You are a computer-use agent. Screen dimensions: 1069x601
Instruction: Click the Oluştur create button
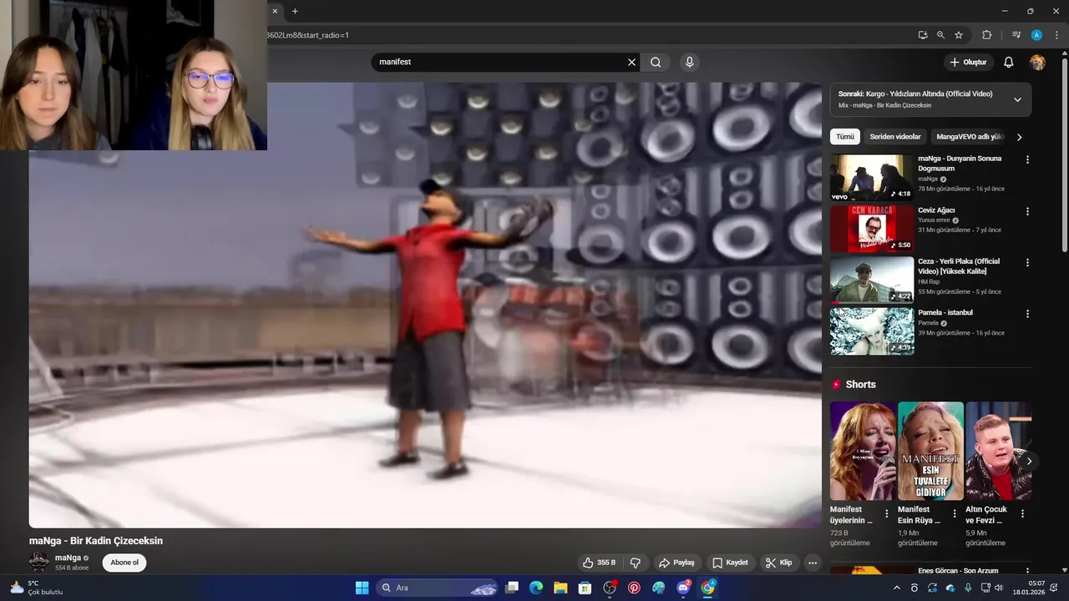[968, 62]
